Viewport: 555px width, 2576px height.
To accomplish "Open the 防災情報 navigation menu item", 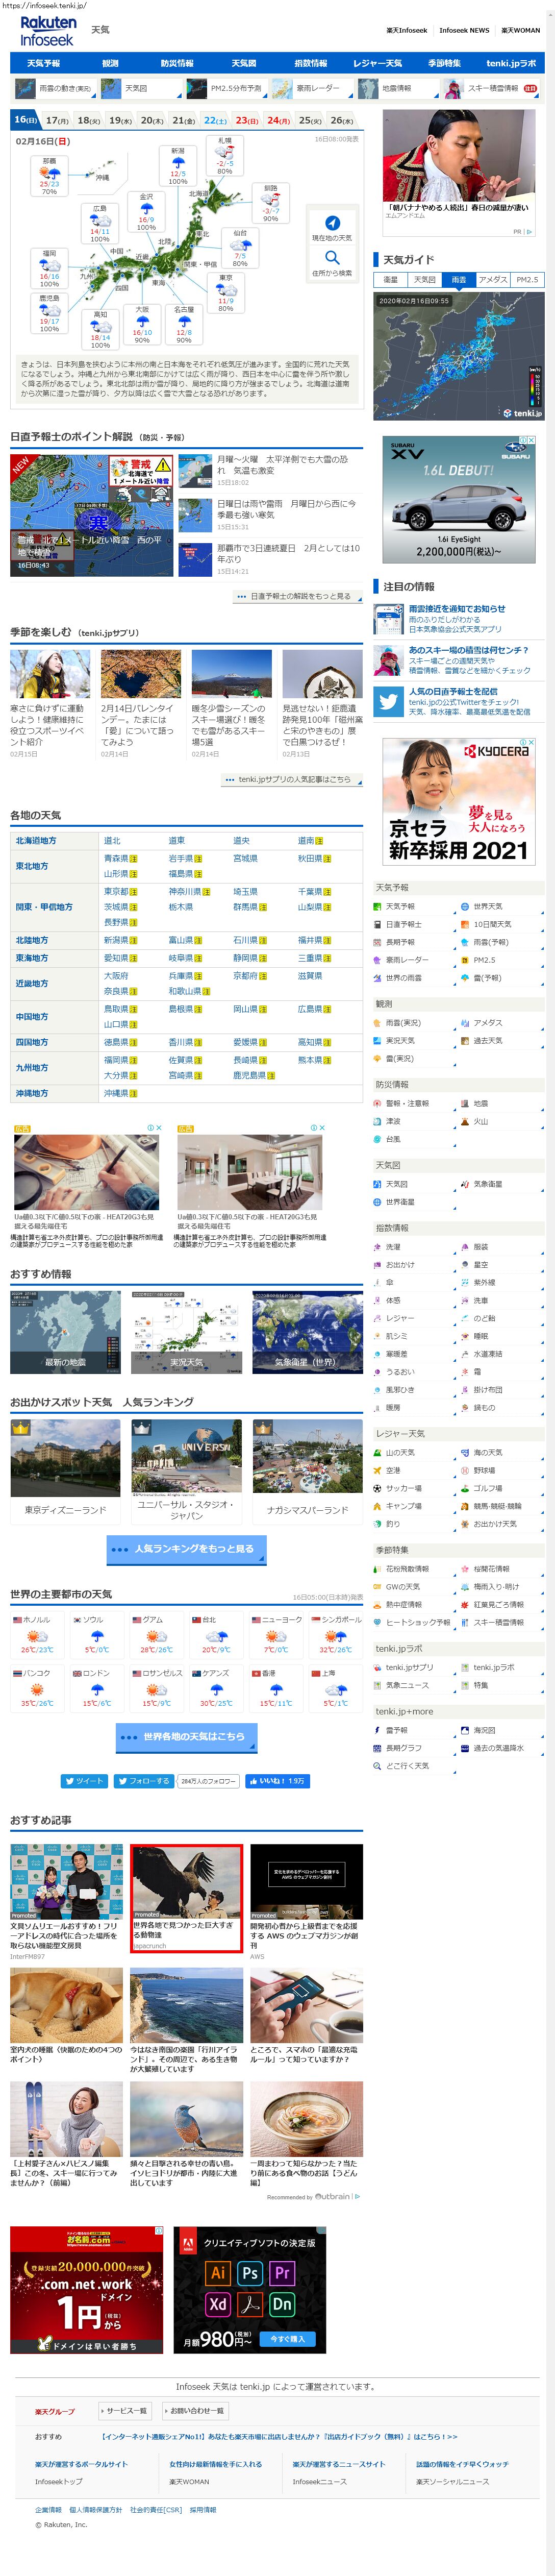I will coord(177,63).
